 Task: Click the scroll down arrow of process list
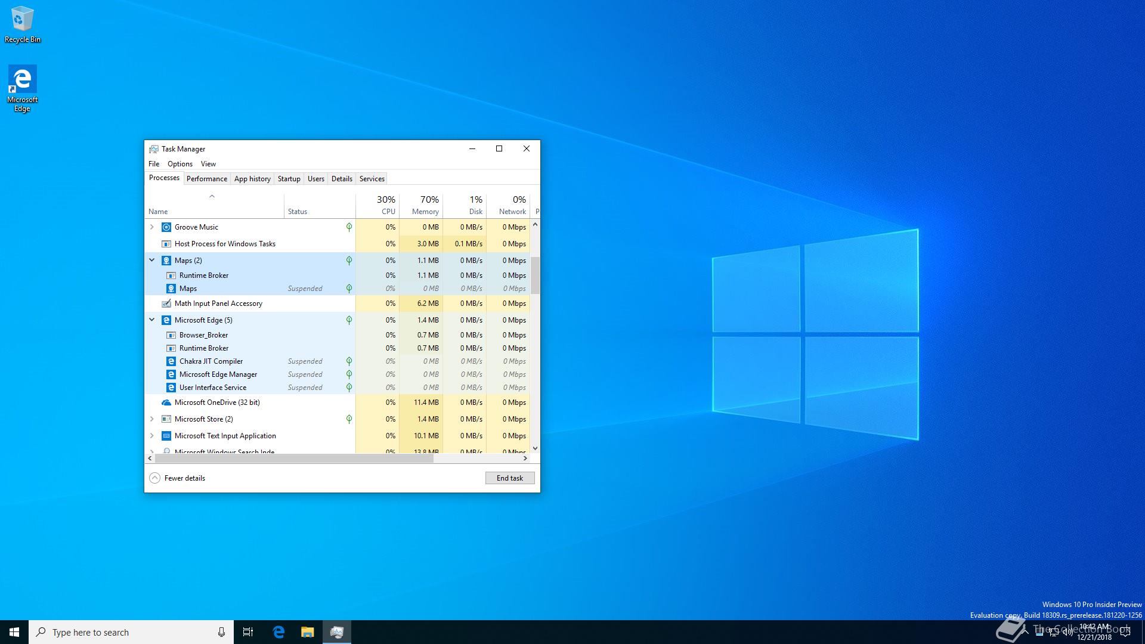pyautogui.click(x=535, y=448)
